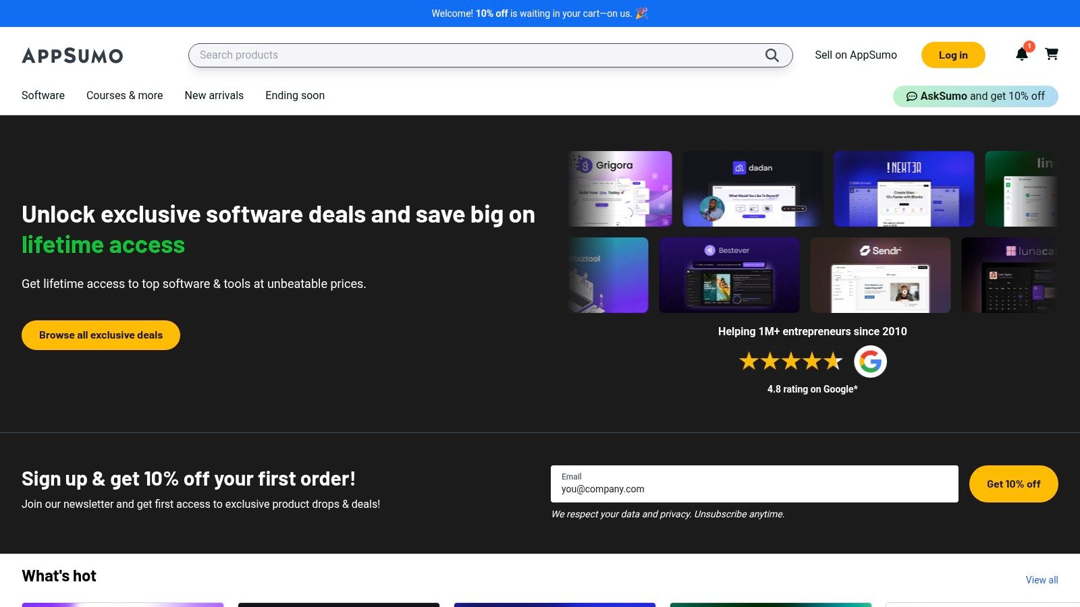The height and width of the screenshot is (607, 1080).
Task: Click the search magnifier icon
Action: click(x=772, y=55)
